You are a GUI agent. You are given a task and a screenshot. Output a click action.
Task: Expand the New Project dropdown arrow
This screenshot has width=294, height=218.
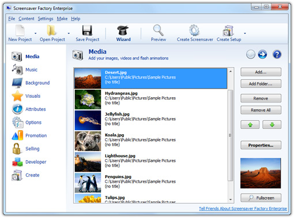coord(36,34)
